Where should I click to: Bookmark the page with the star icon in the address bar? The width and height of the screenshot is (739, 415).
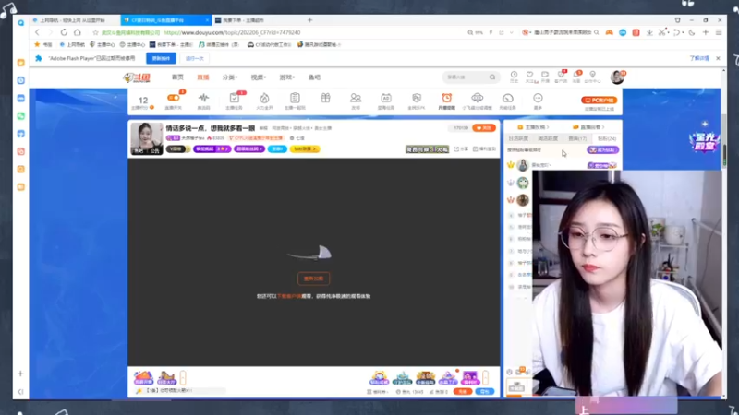(96, 32)
